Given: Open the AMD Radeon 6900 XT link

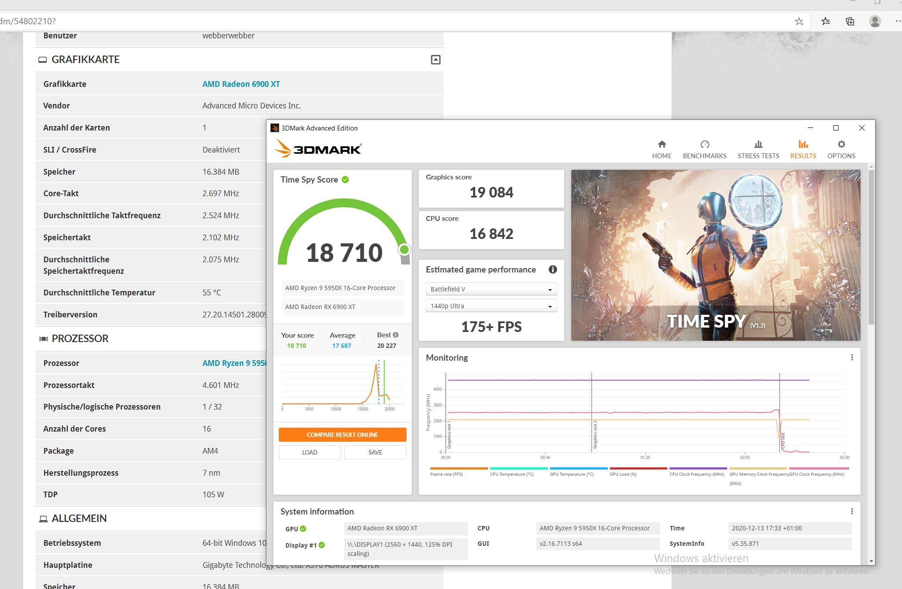Looking at the screenshot, I should click(241, 84).
